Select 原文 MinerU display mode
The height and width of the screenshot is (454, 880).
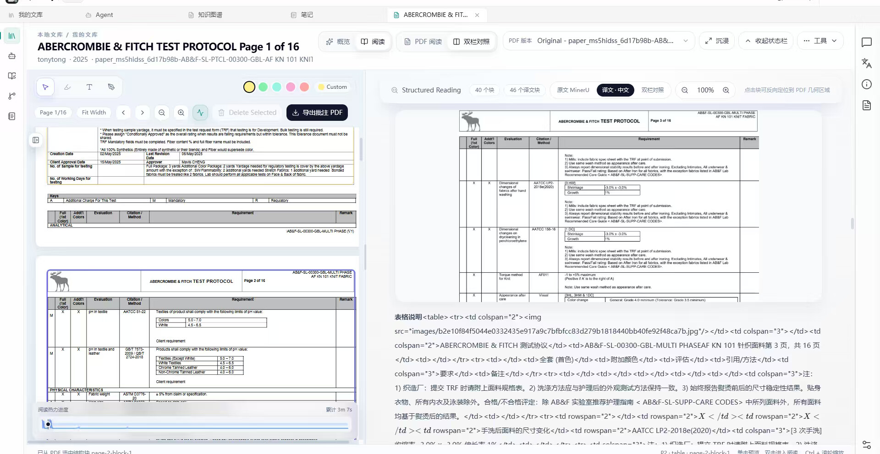click(x=573, y=90)
